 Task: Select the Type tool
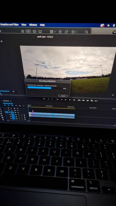coord(3,120)
